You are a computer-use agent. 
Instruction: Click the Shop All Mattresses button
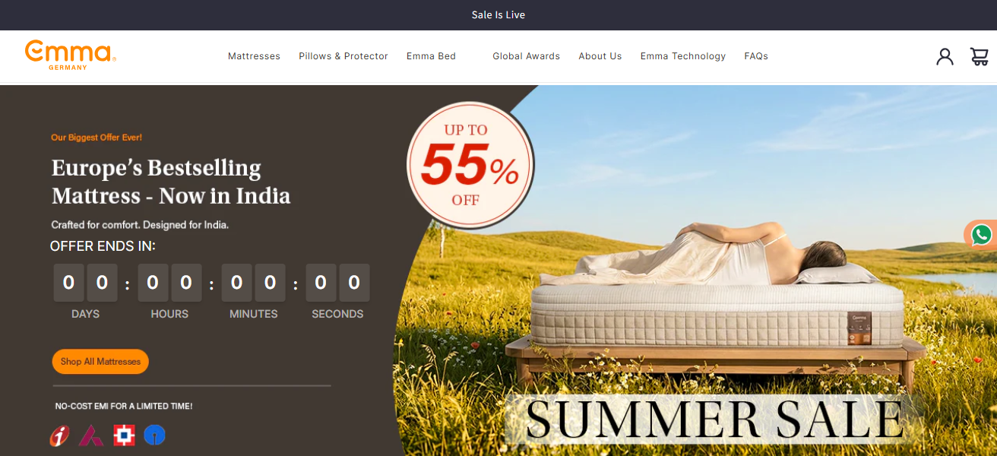100,362
